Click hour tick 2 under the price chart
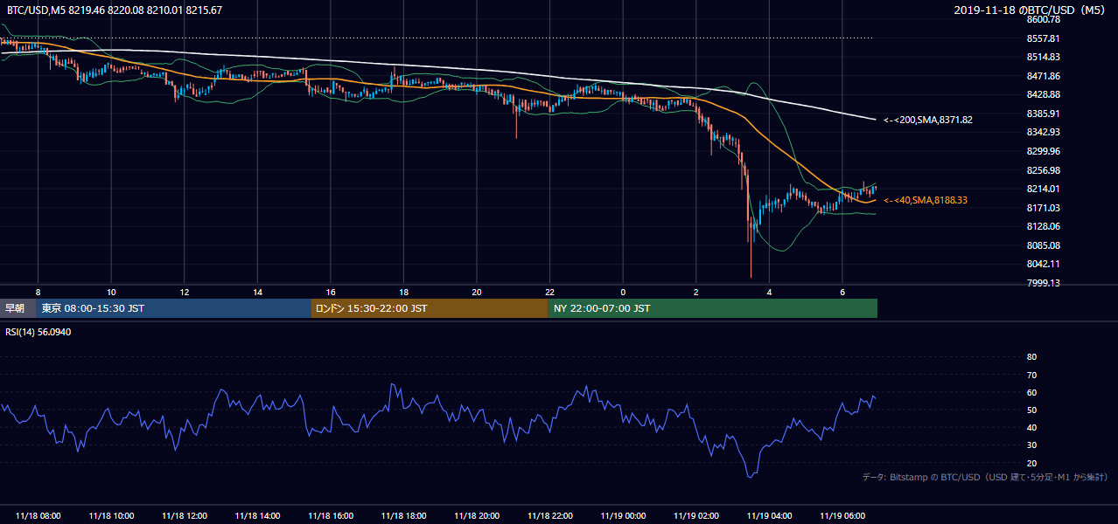Screen dimensions: 1118x524 tap(695, 292)
